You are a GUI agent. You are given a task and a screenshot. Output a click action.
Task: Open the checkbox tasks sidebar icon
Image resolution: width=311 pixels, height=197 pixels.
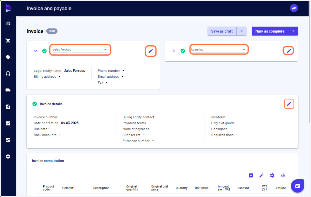(x=8, y=123)
